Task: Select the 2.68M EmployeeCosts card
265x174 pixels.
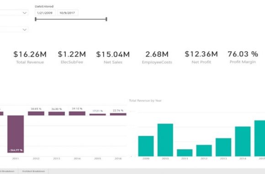Action: pyautogui.click(x=157, y=57)
